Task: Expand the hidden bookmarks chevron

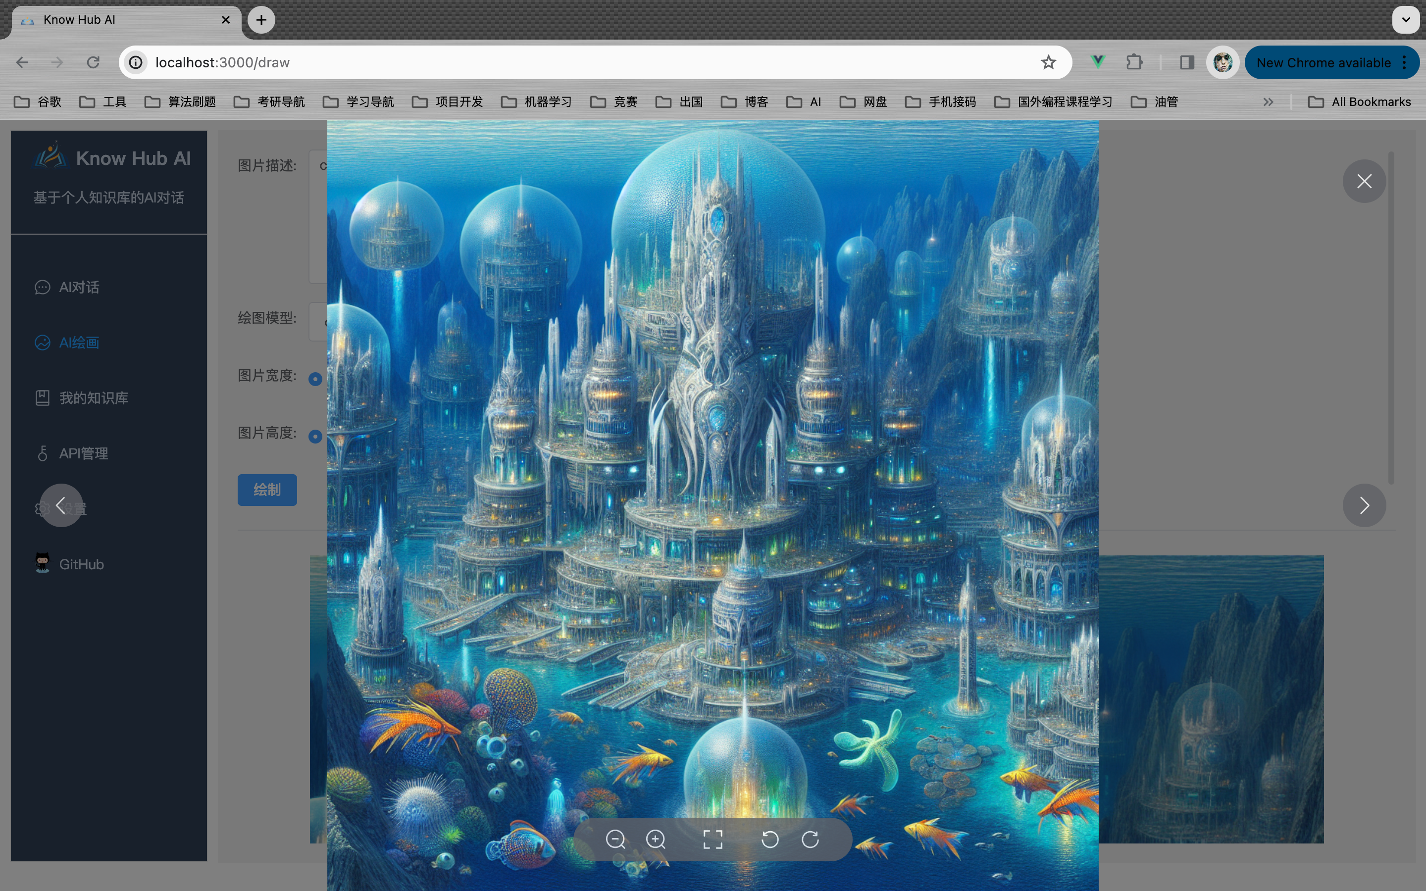Action: [x=1268, y=102]
